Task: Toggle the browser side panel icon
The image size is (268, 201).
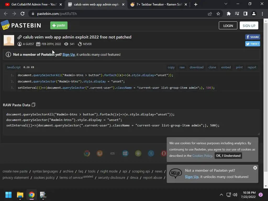Action: [245, 14]
